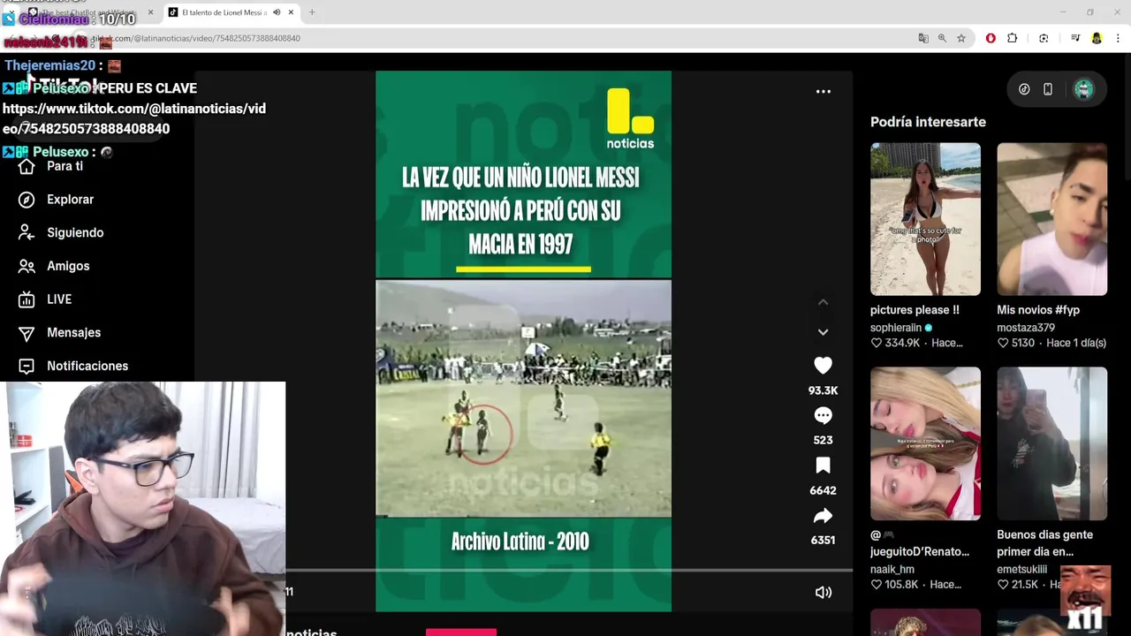Click the red Opera extension icon

click(x=991, y=38)
